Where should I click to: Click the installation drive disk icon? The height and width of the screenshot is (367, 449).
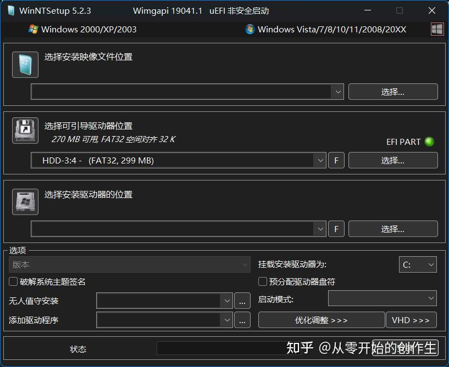[25, 201]
